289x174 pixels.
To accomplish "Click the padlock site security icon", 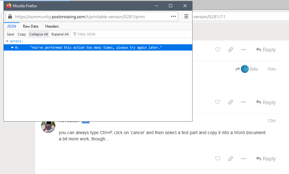I will 10,17.
